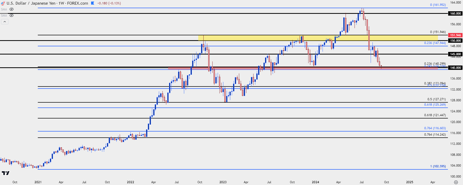Click the 0.5 (127.271) Fibonacci label

[436, 99]
